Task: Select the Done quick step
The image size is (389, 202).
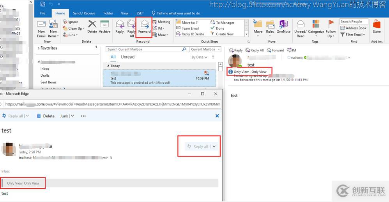Action: [217, 28]
